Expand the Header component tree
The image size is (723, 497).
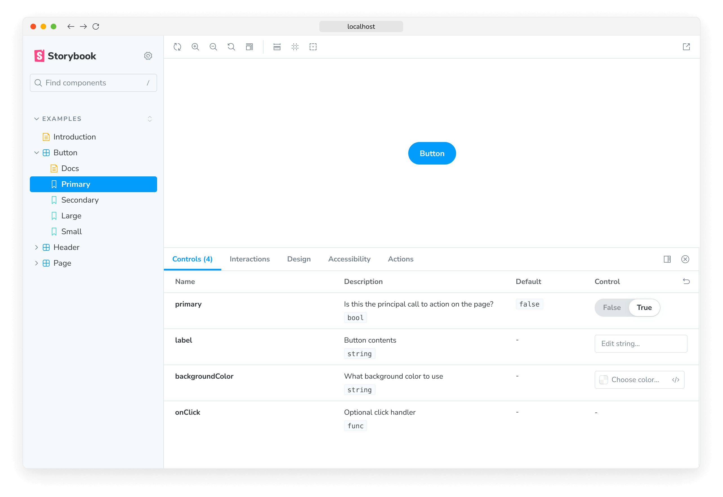(x=36, y=247)
